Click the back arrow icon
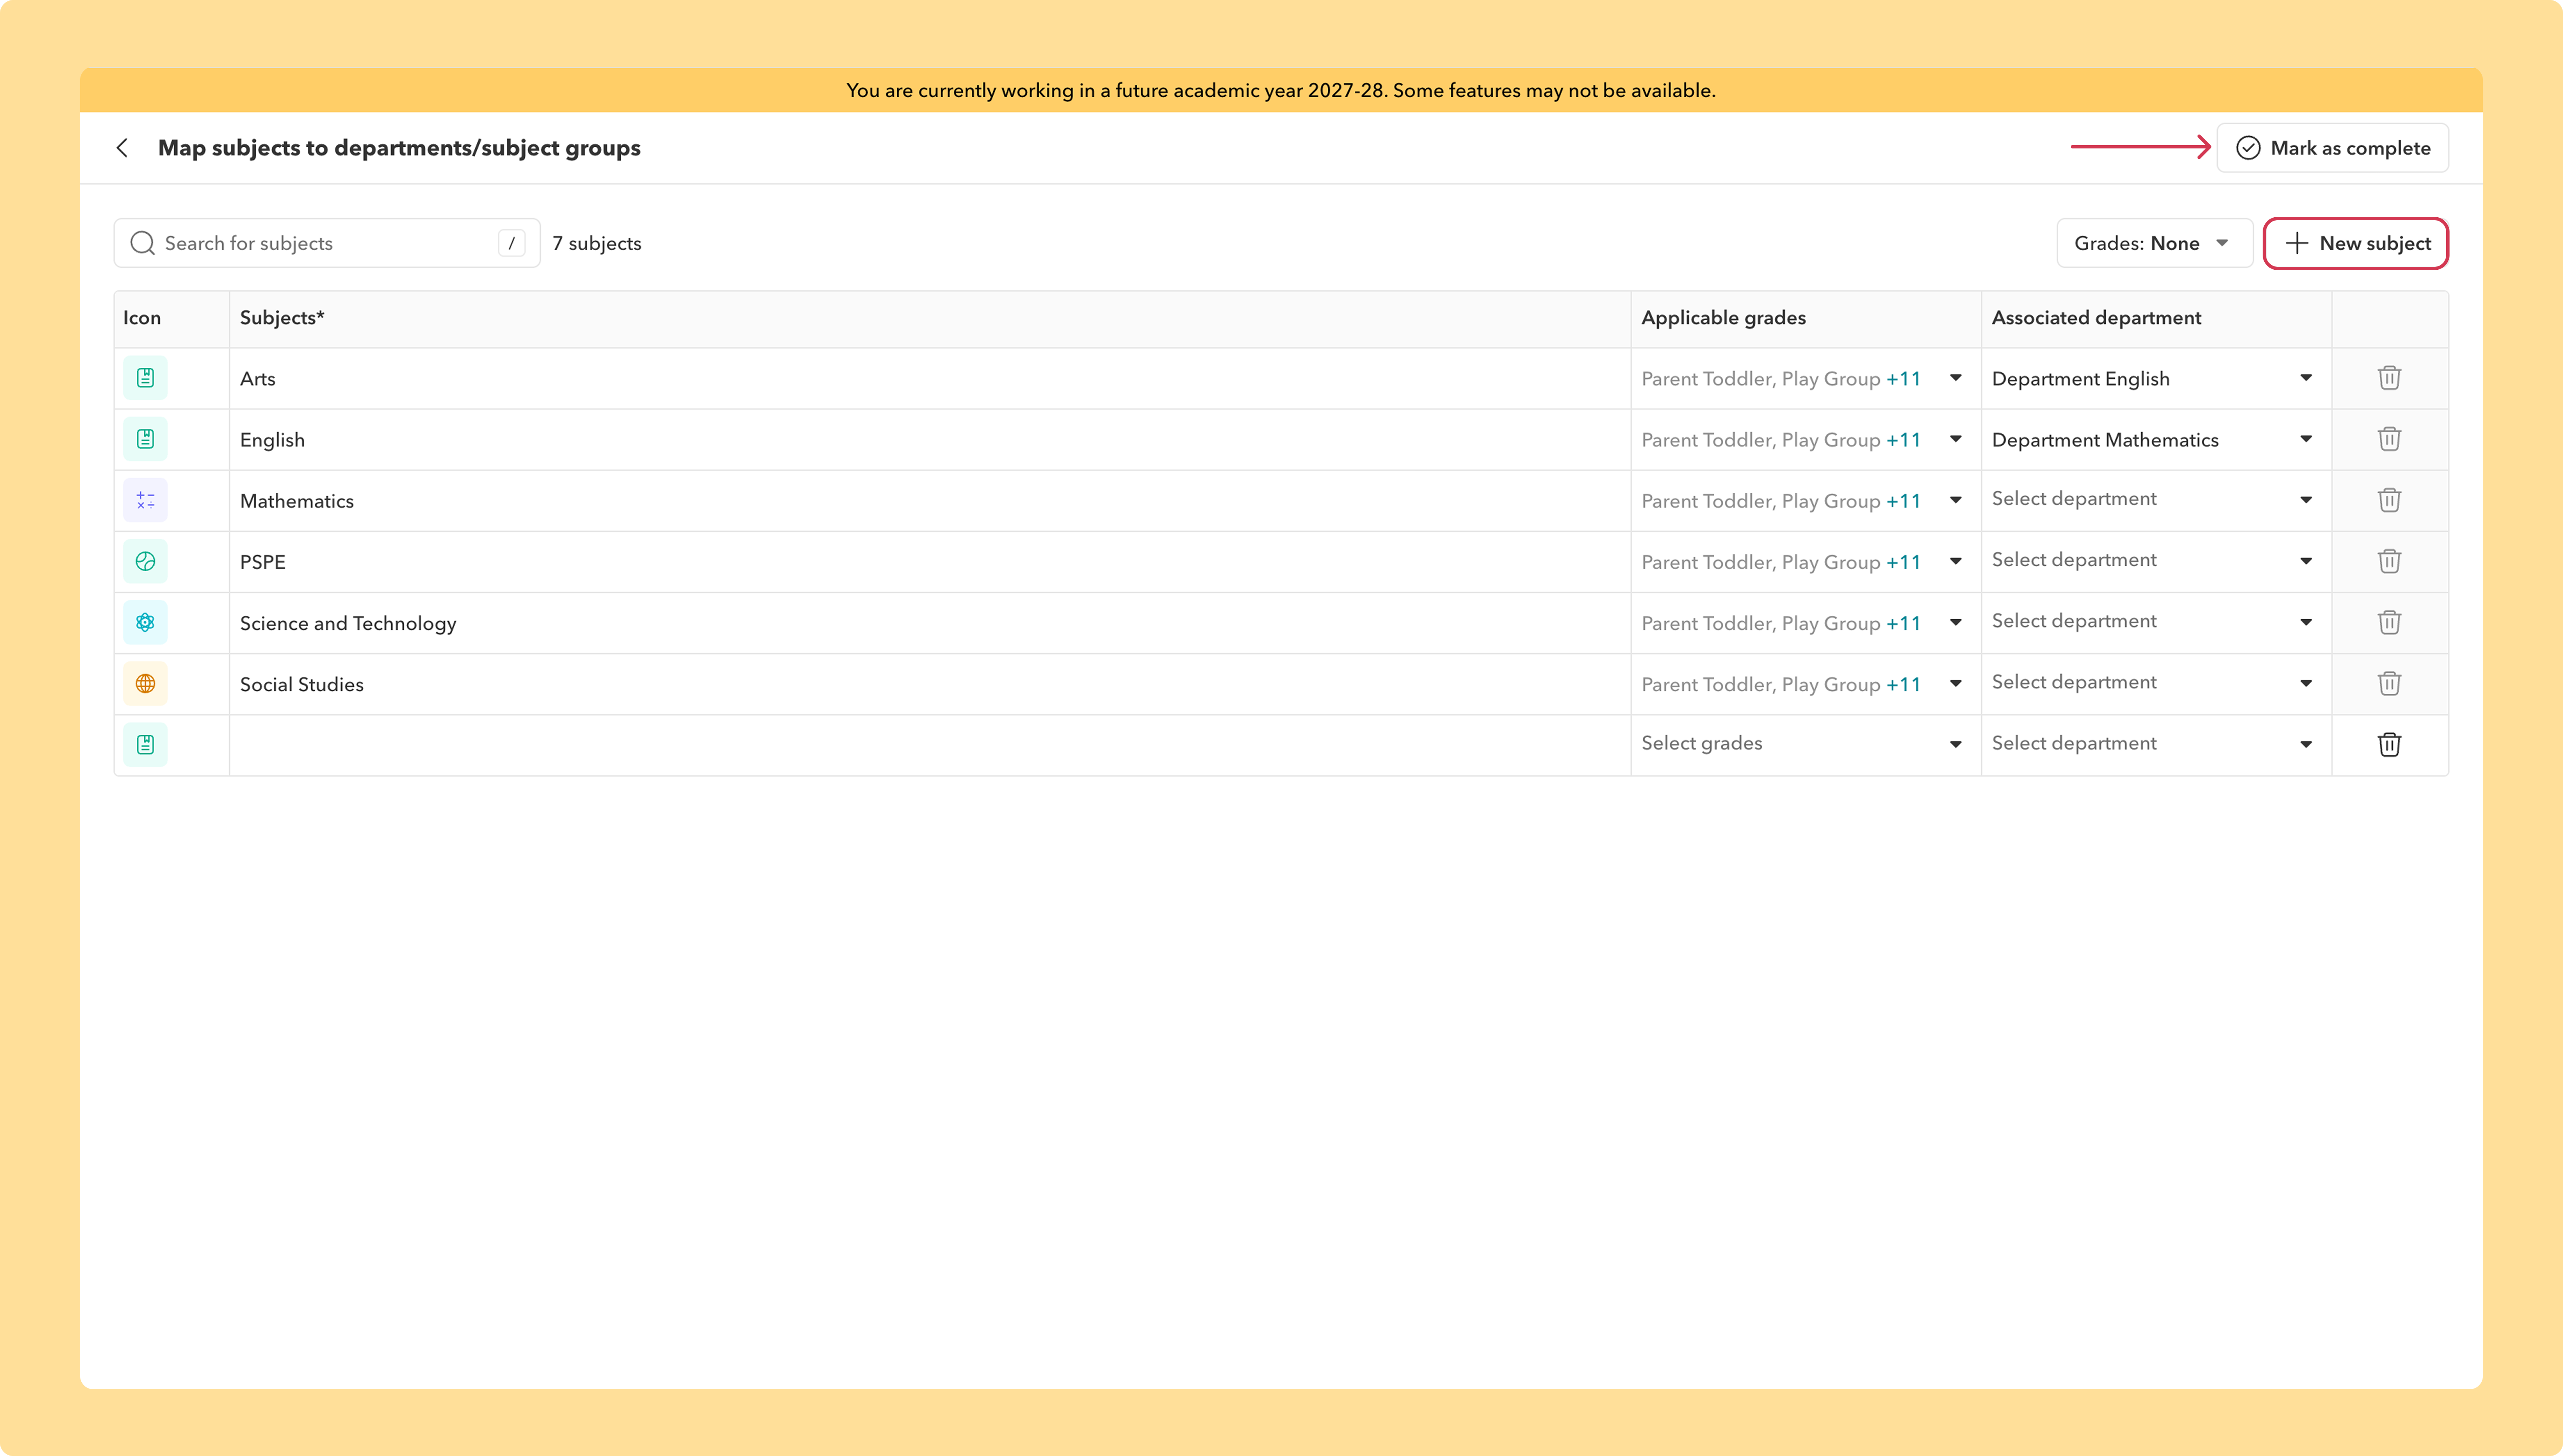The width and height of the screenshot is (2563, 1456). (122, 148)
